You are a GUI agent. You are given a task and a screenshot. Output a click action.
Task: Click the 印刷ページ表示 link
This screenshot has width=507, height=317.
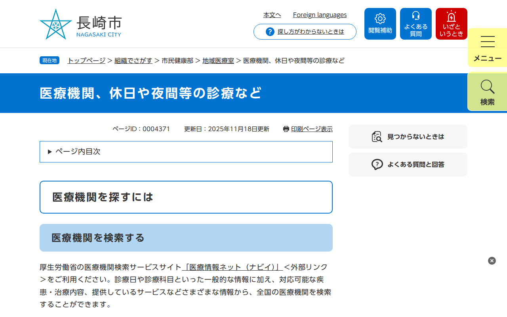click(312, 129)
